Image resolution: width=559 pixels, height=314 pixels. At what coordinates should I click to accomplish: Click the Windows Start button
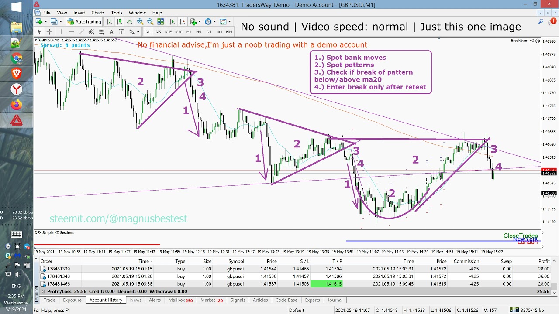[x=16, y=7]
